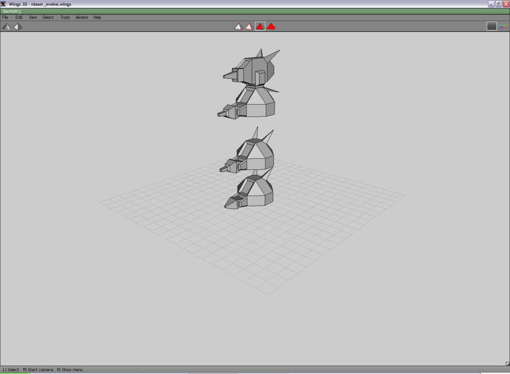Click the Wings 3D title bar icon
510x374 pixels.
[x=4, y=4]
